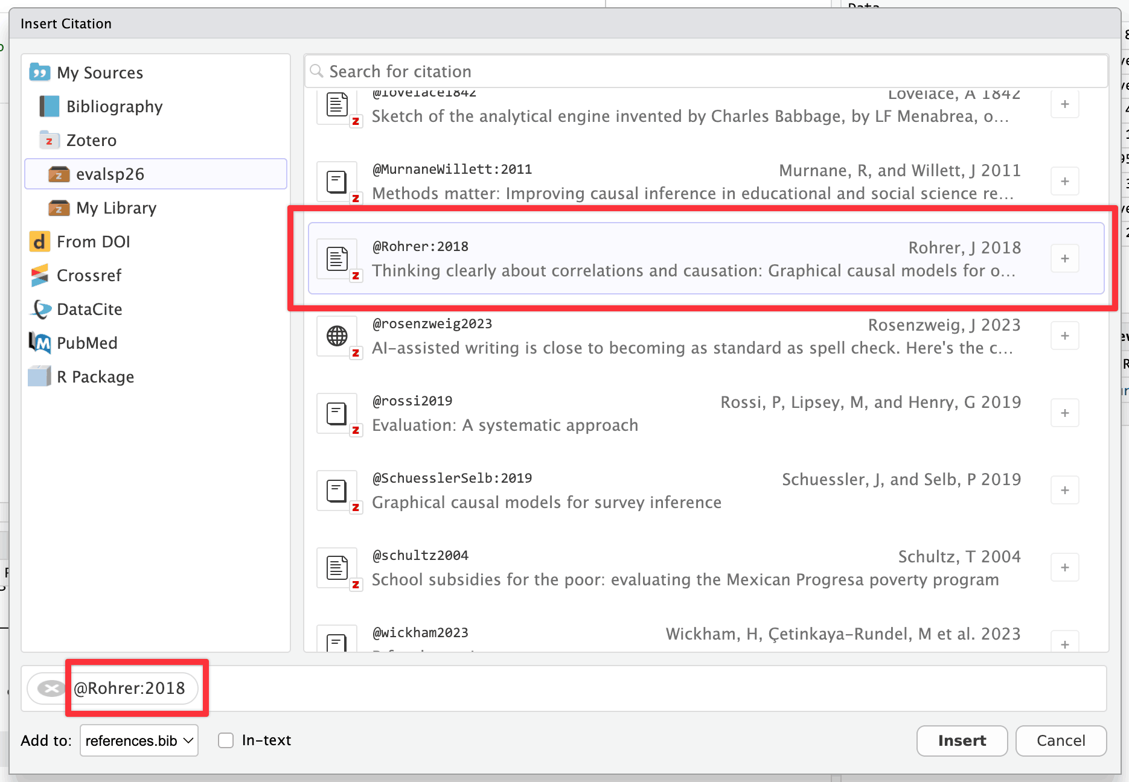
Task: Select the evalsp26 Zotero library
Action: pos(110,174)
